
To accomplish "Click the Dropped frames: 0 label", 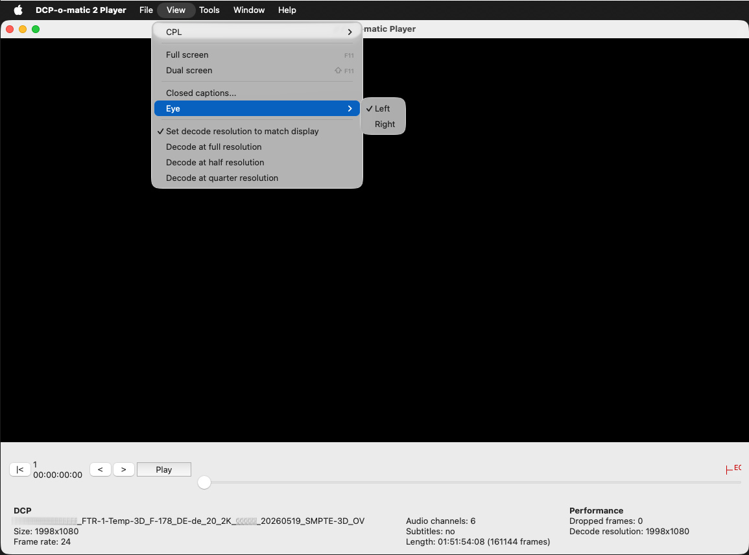I will click(x=606, y=521).
